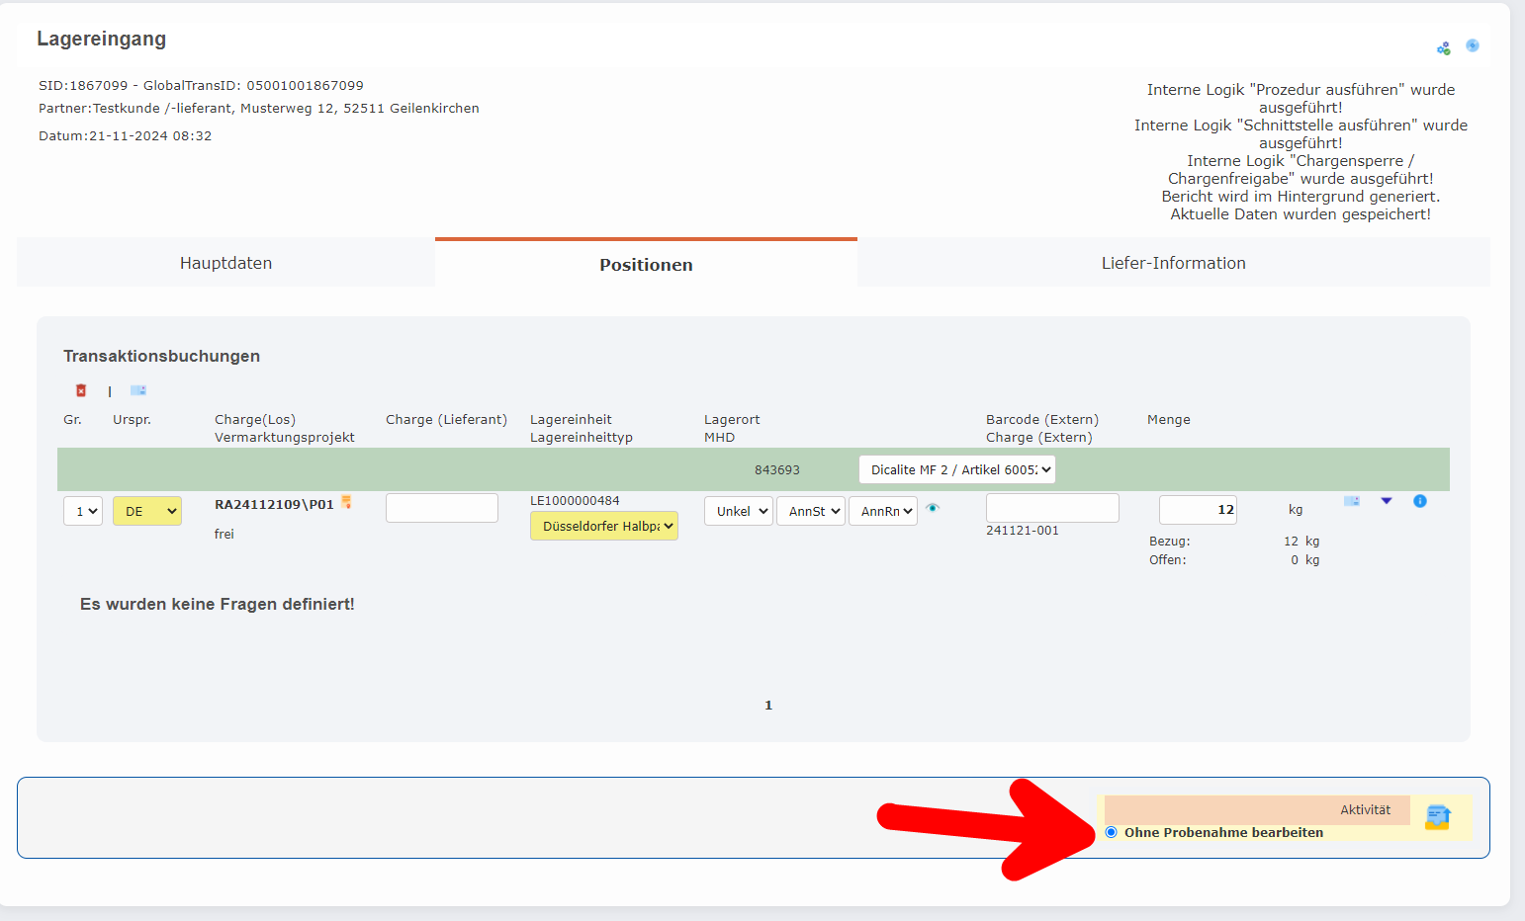The height and width of the screenshot is (921, 1525).
Task: Open the Düsseldorfer Halbpalette unit type dropdown
Action: pos(604,526)
